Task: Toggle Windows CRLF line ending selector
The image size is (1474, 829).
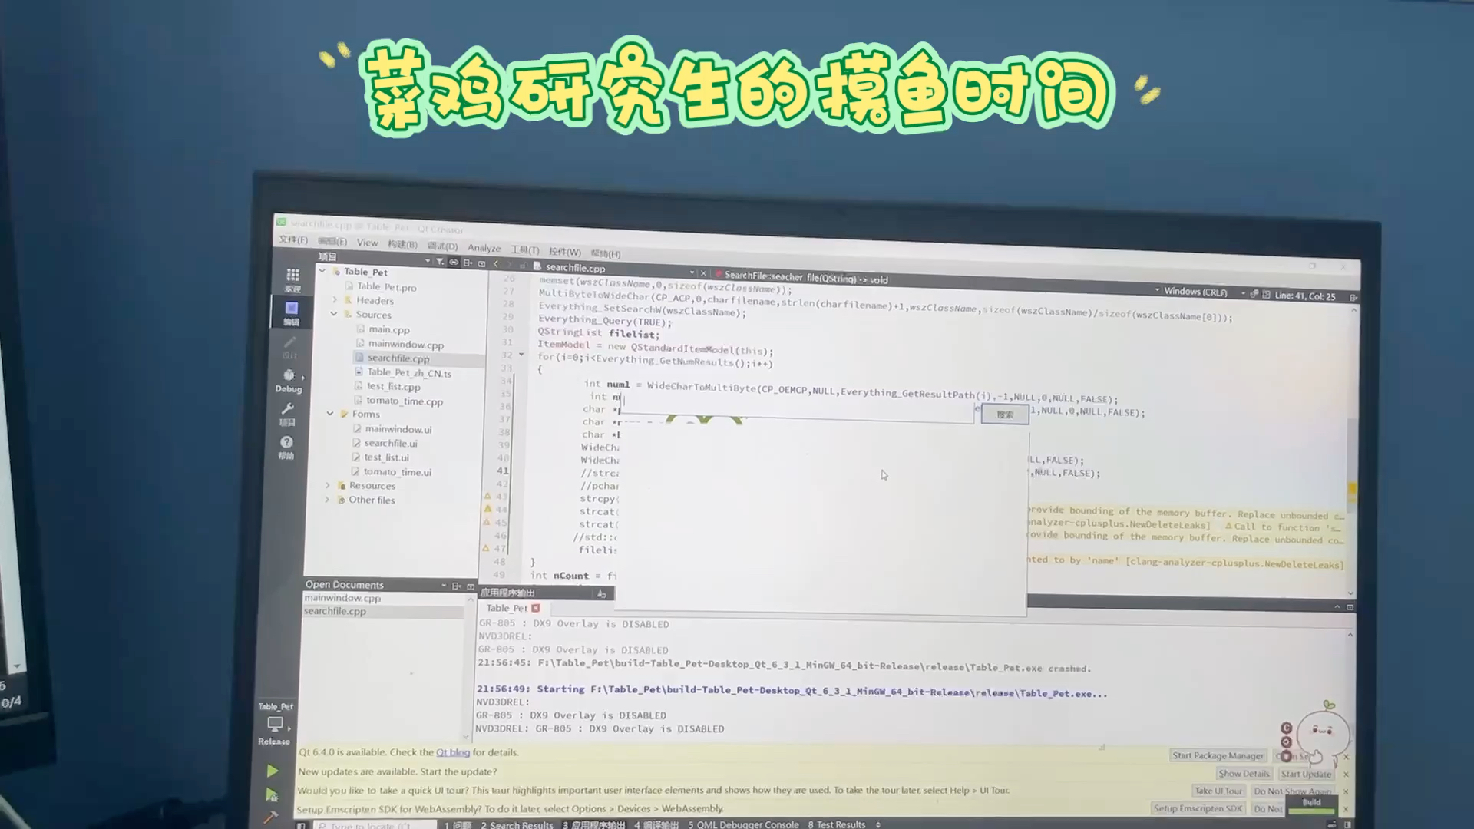Action: (x=1200, y=293)
